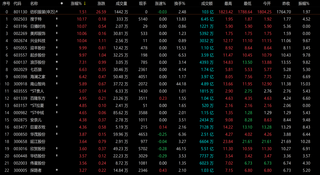Image resolution: width=320 pixels, height=175 pixels.
Task: Click the 涨速% column header
Action: (160, 4)
